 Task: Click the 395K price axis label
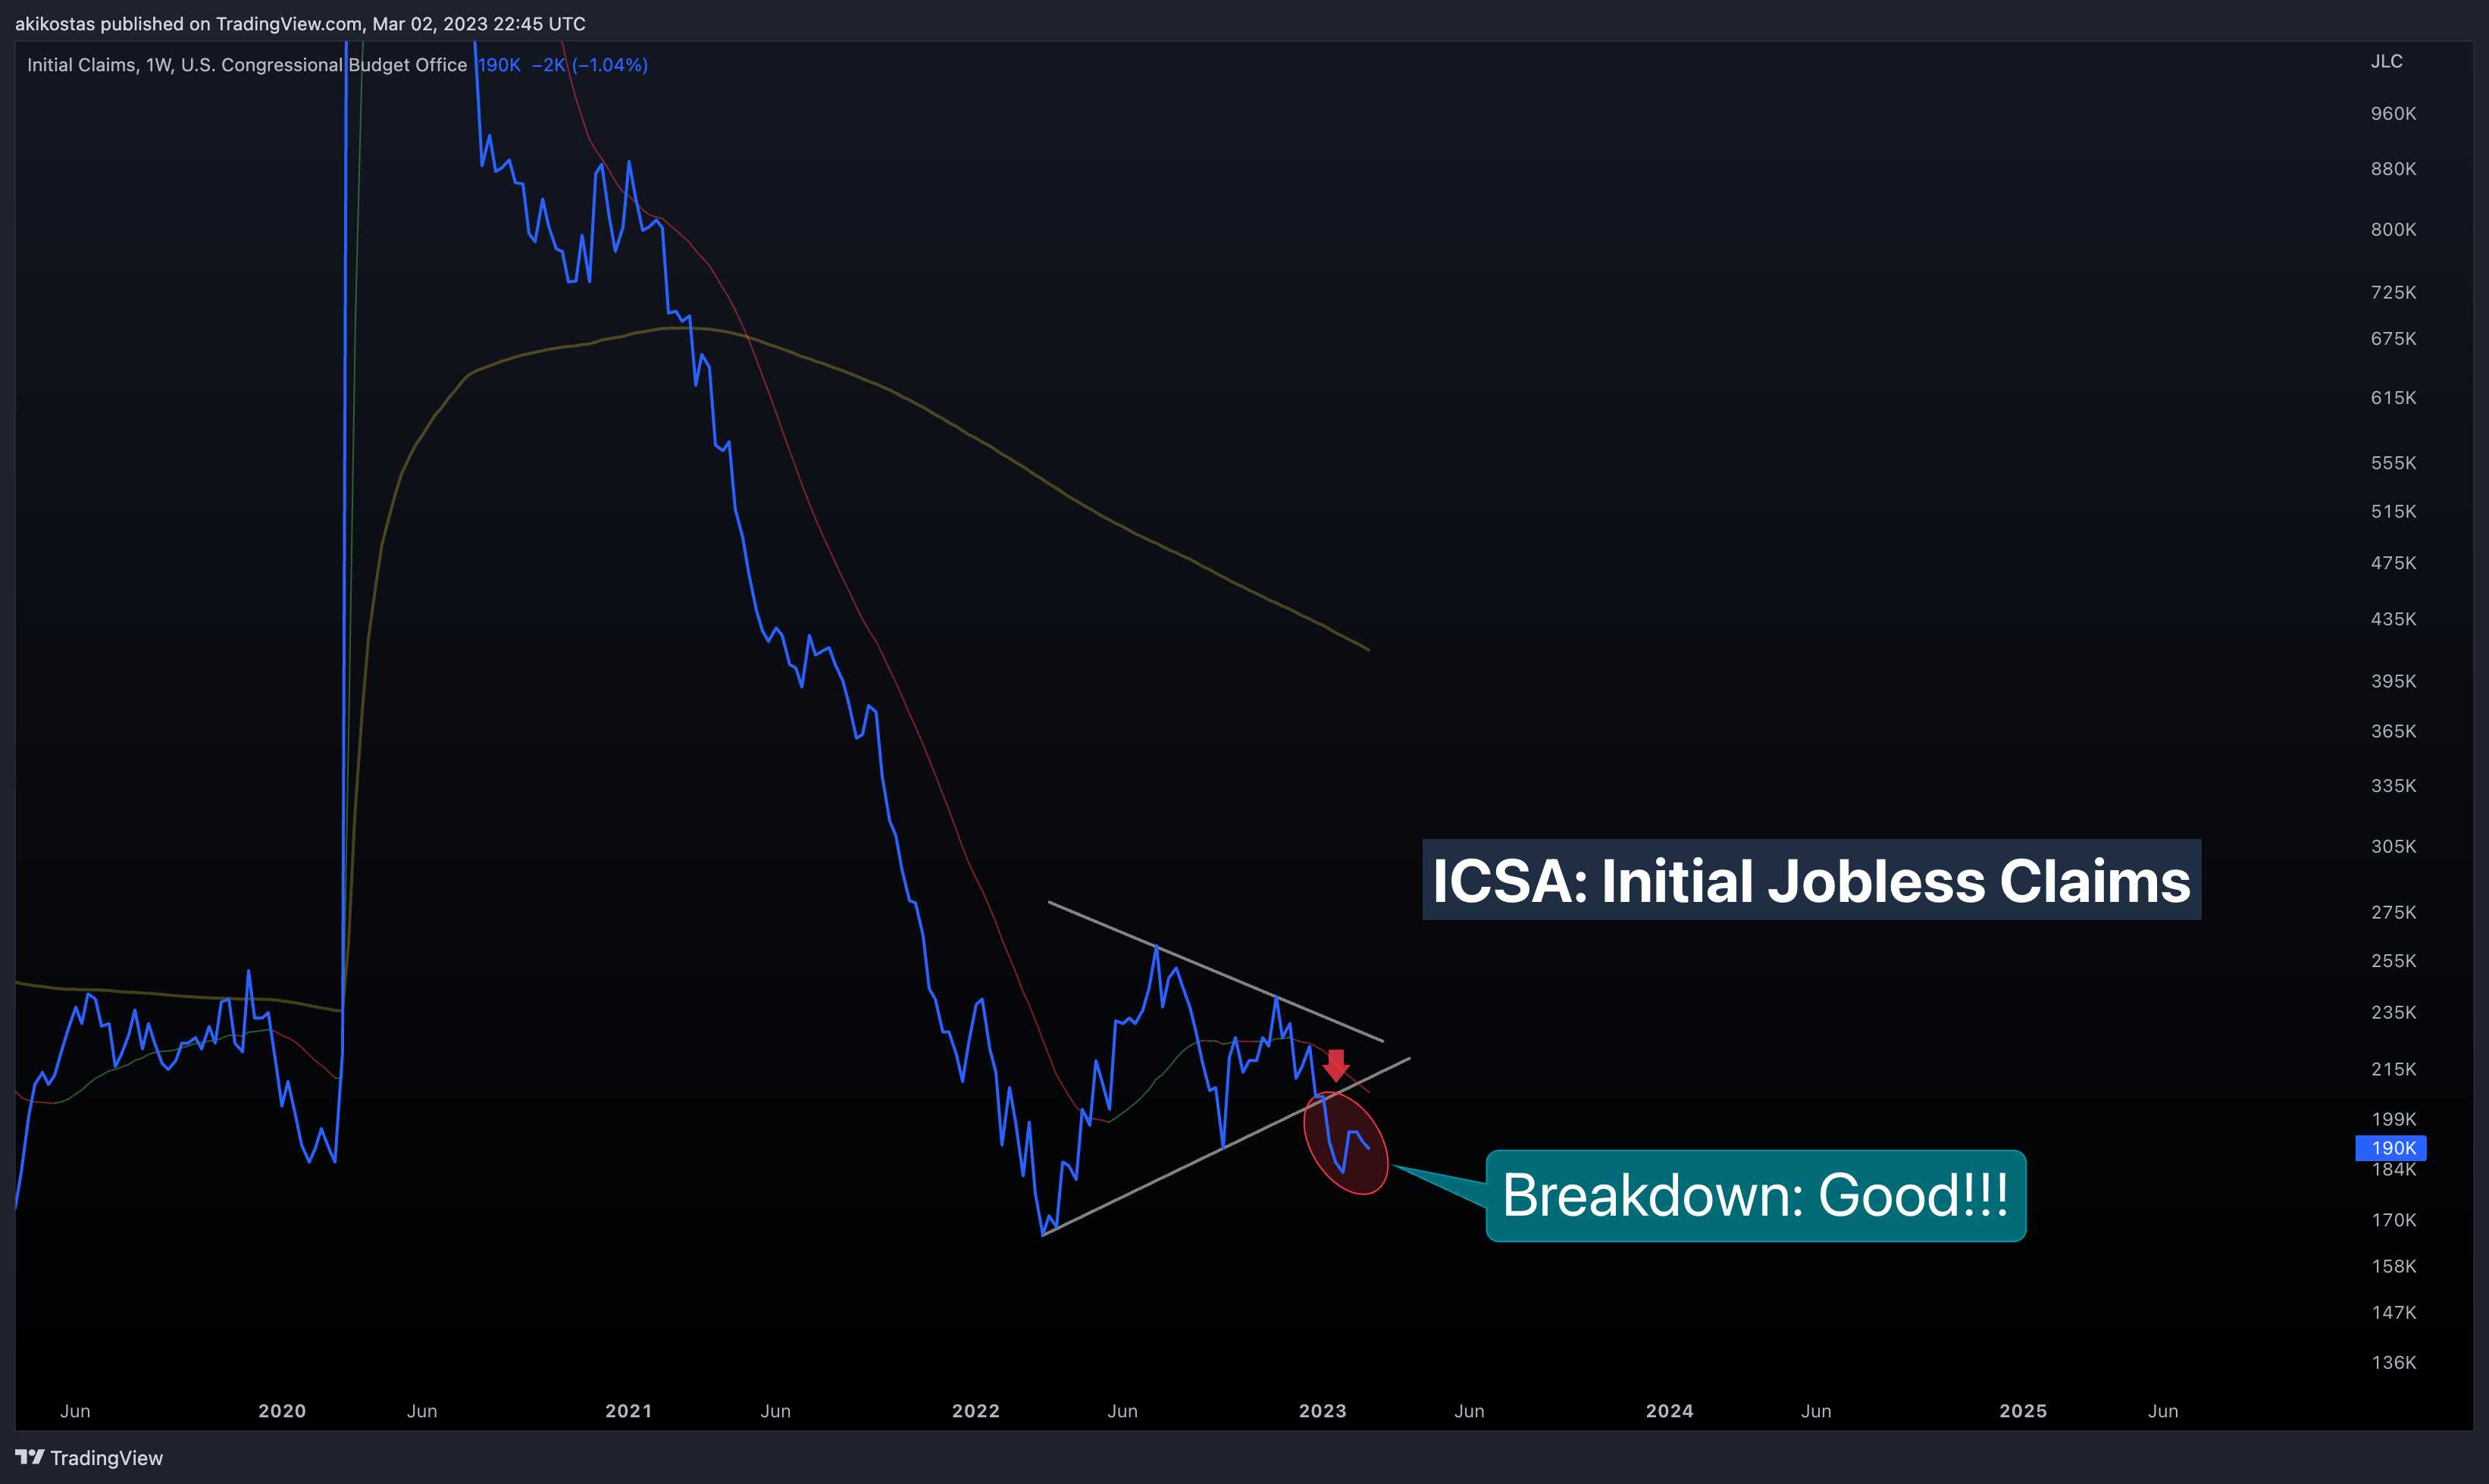click(2393, 681)
